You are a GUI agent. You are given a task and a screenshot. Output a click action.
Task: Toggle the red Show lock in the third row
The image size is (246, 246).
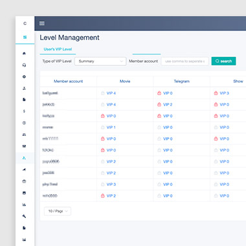[x=216, y=116]
